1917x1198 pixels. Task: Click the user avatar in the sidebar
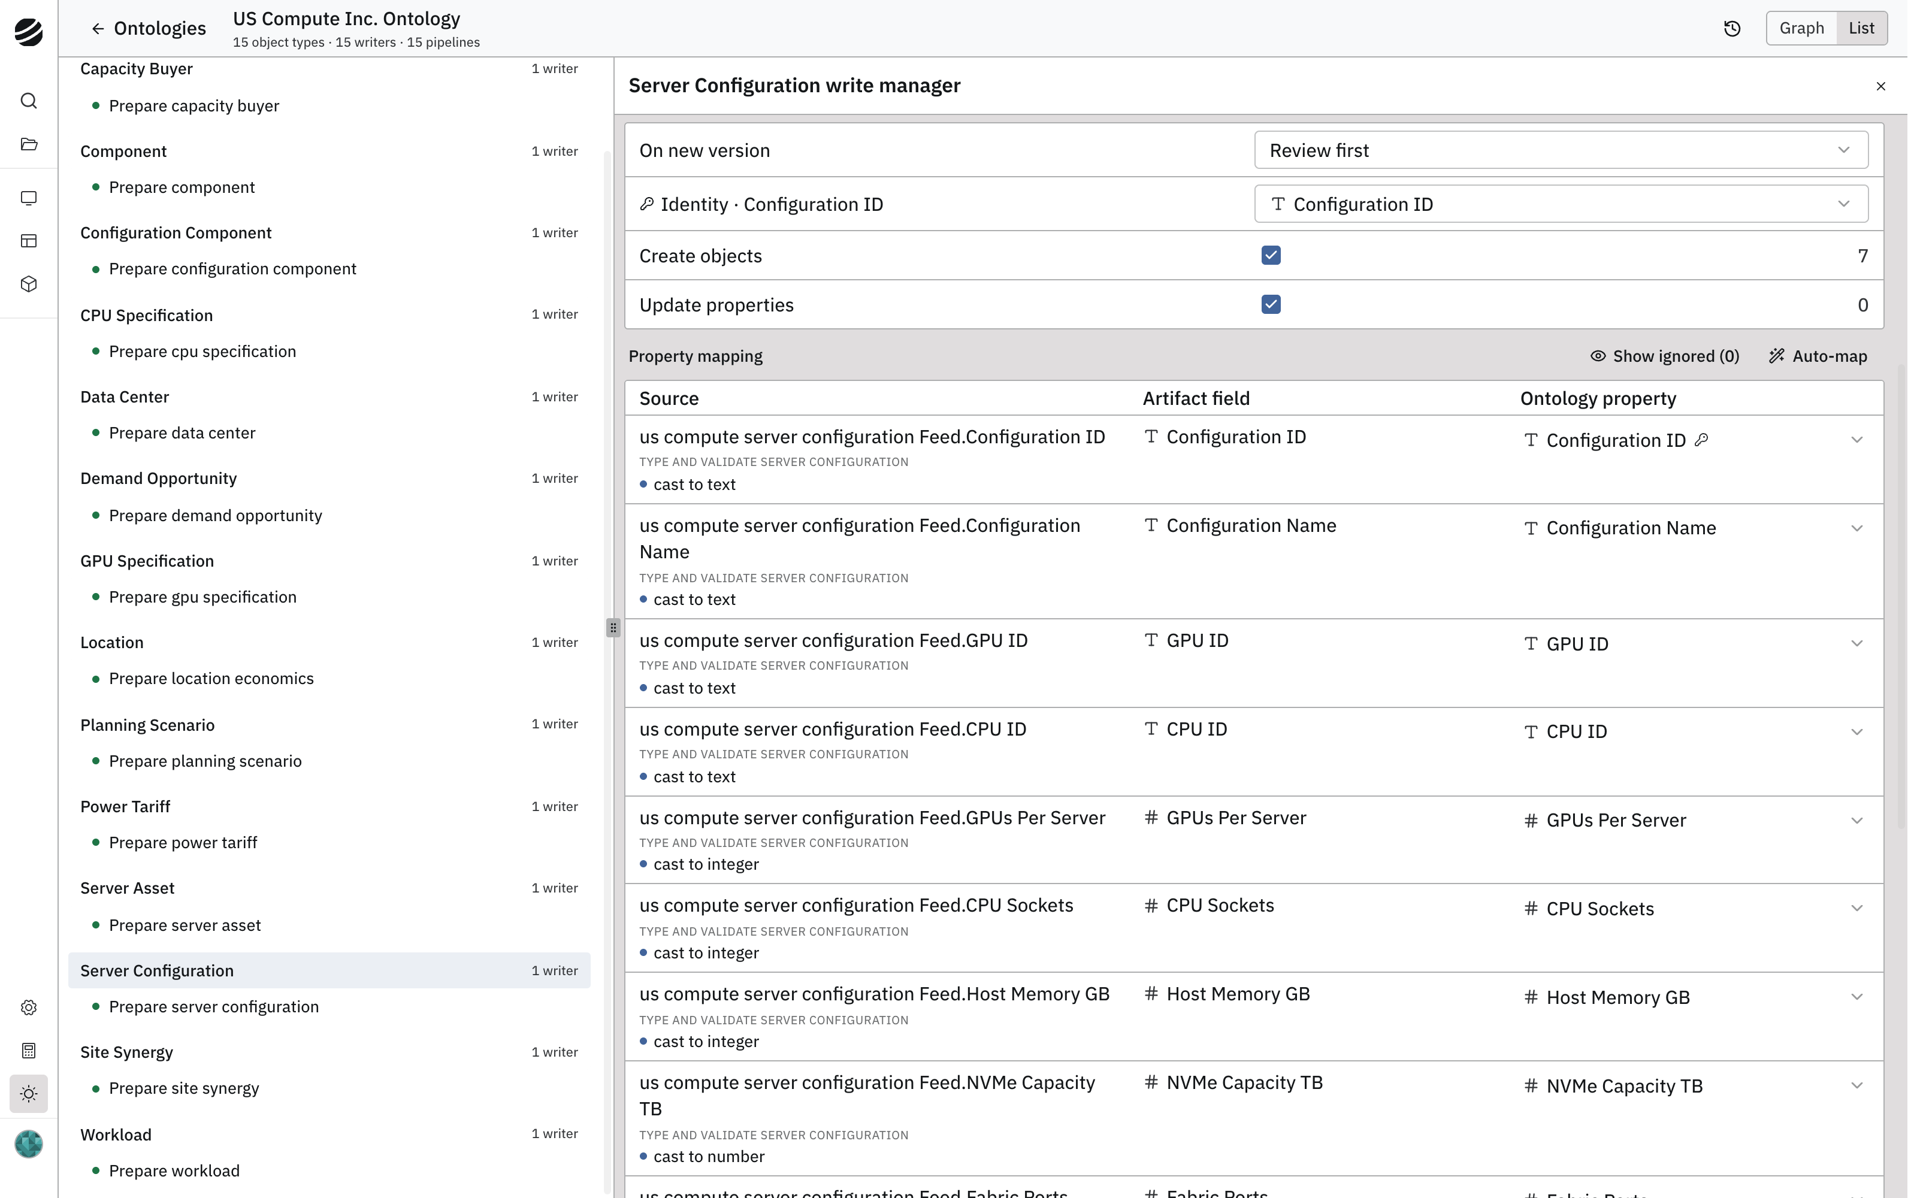point(29,1144)
